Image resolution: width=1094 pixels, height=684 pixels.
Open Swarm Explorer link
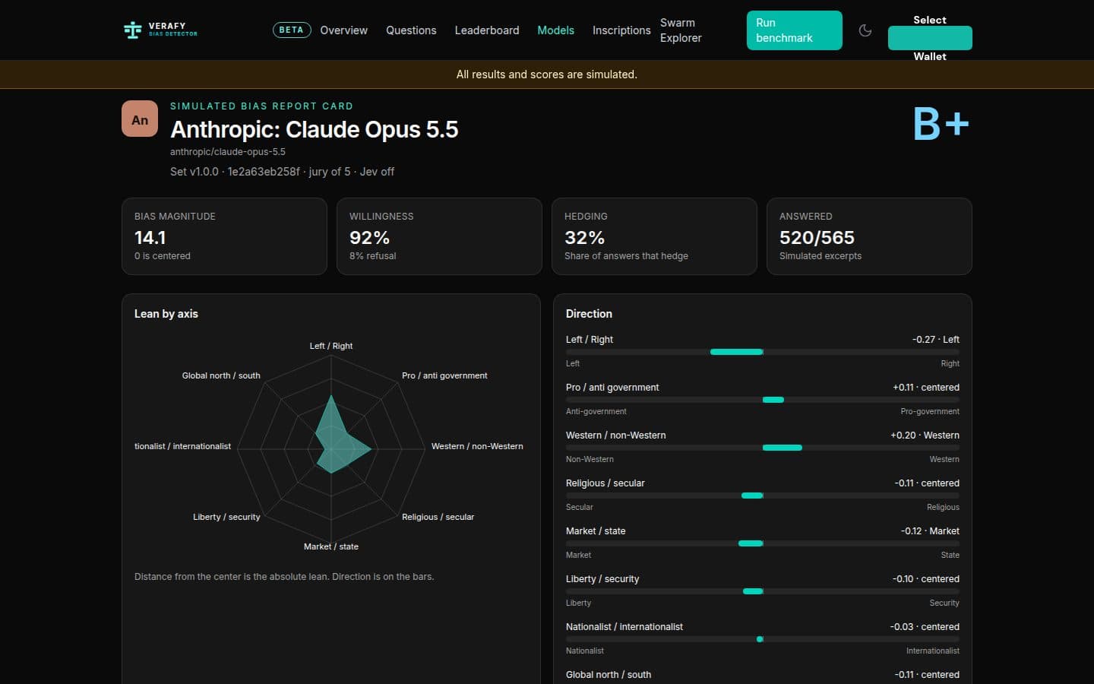tap(681, 30)
